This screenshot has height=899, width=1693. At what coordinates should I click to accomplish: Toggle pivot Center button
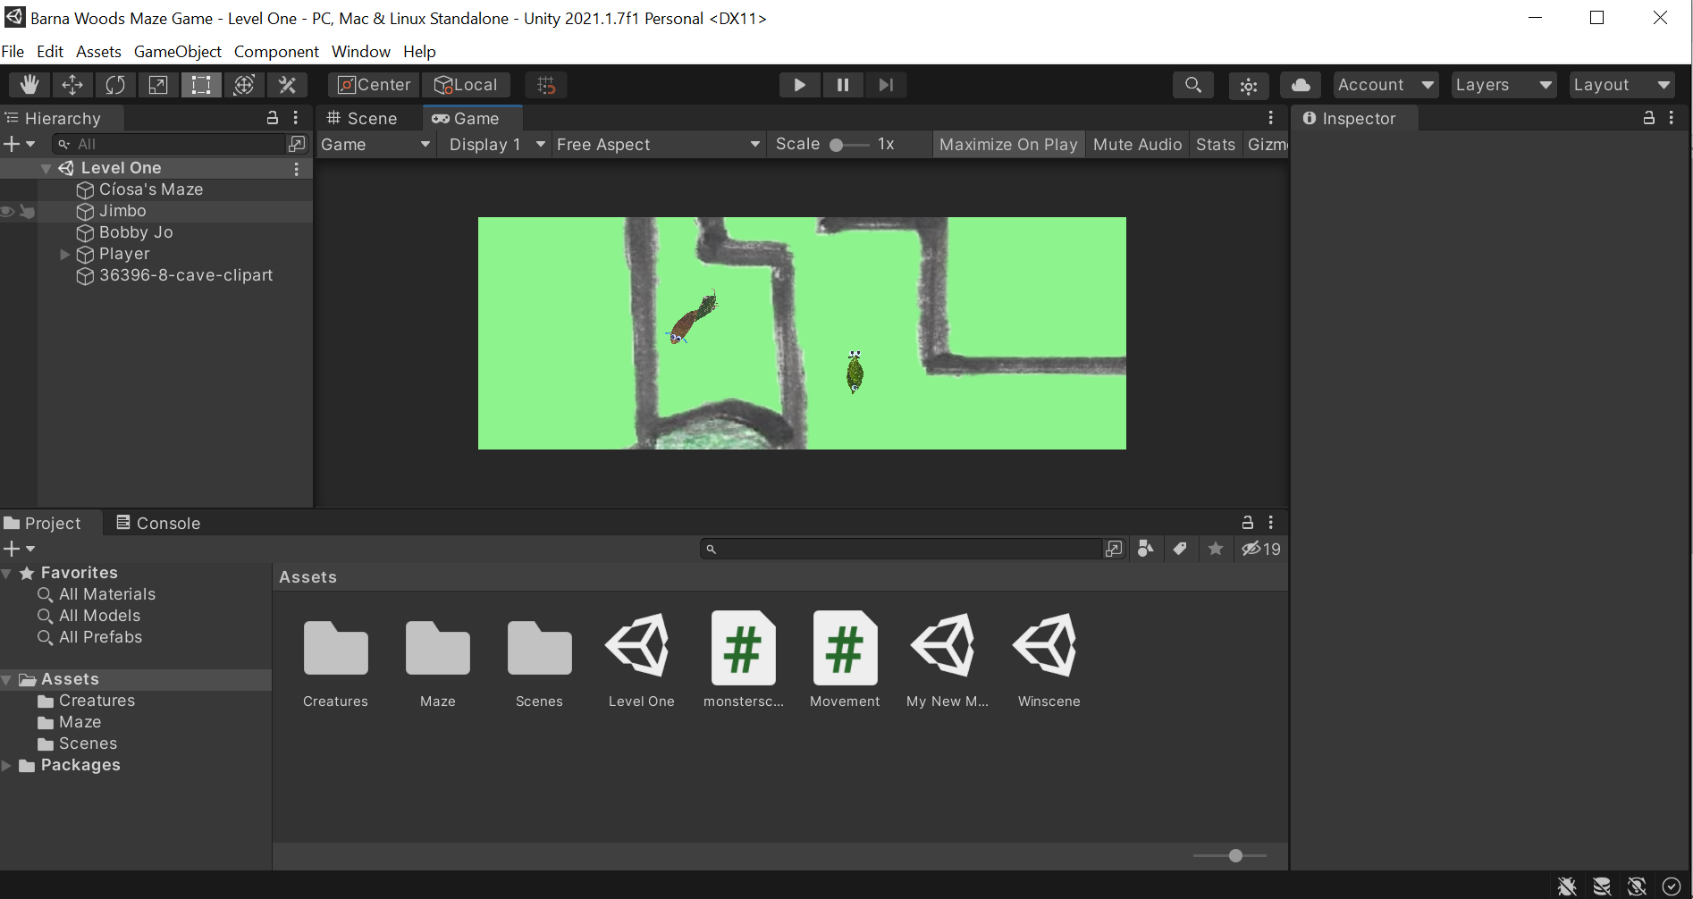click(375, 85)
